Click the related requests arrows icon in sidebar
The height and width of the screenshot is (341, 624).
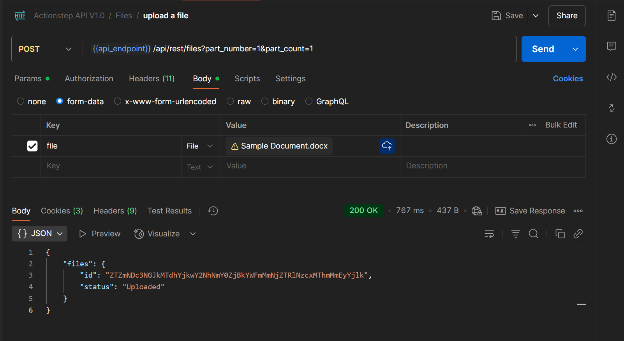(612, 108)
